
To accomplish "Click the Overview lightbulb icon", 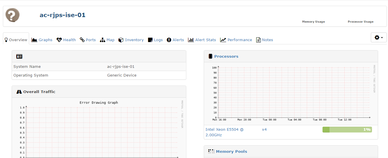I will point(6,40).
